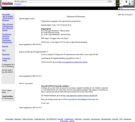135x122 pixels.
Task: Open KomTek in the footer links
Action: [x=115, y=119]
